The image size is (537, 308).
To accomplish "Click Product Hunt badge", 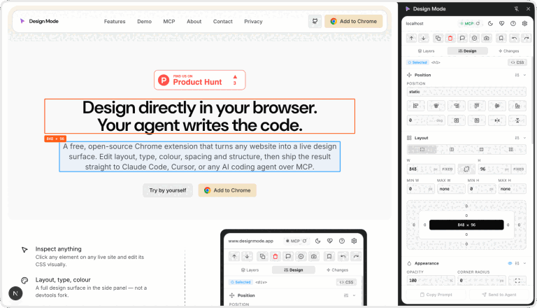I will pos(200,80).
